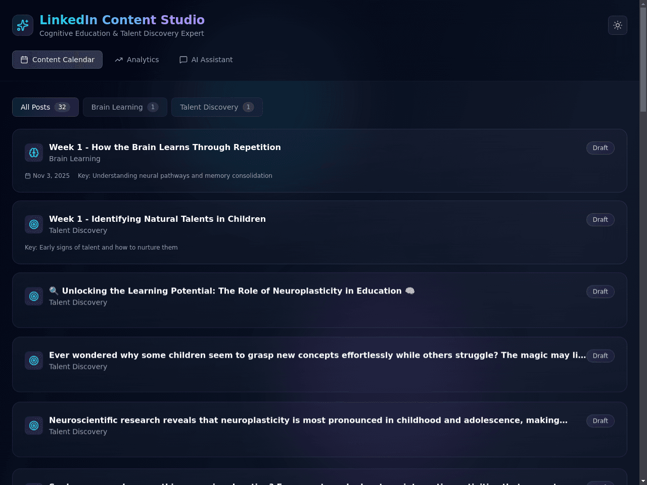Open the Unlocking the Learning Potential post title

pyautogui.click(x=232, y=290)
